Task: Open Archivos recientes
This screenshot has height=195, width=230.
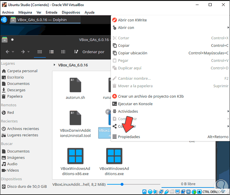Action: pyautogui.click(x=20, y=129)
